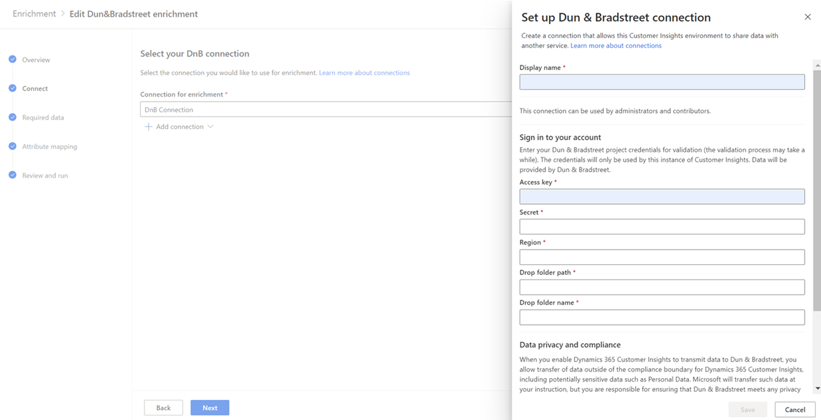This screenshot has height=420, width=821.
Task: Click the Attribute mapping step checkmark icon
Action: coord(13,146)
